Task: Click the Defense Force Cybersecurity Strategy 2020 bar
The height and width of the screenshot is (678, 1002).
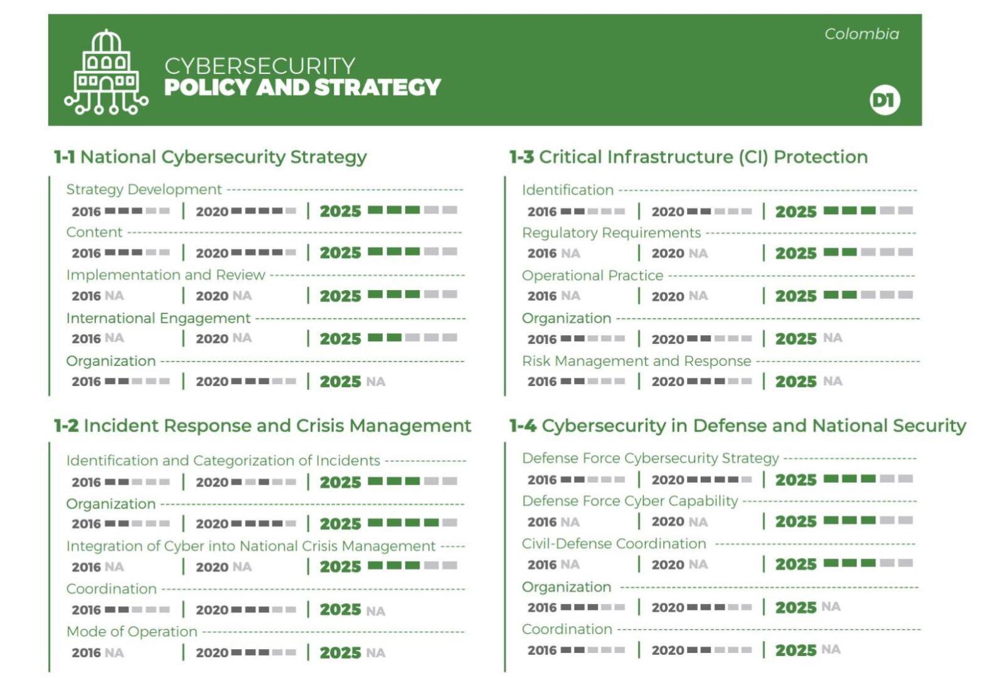Action: pyautogui.click(x=718, y=480)
